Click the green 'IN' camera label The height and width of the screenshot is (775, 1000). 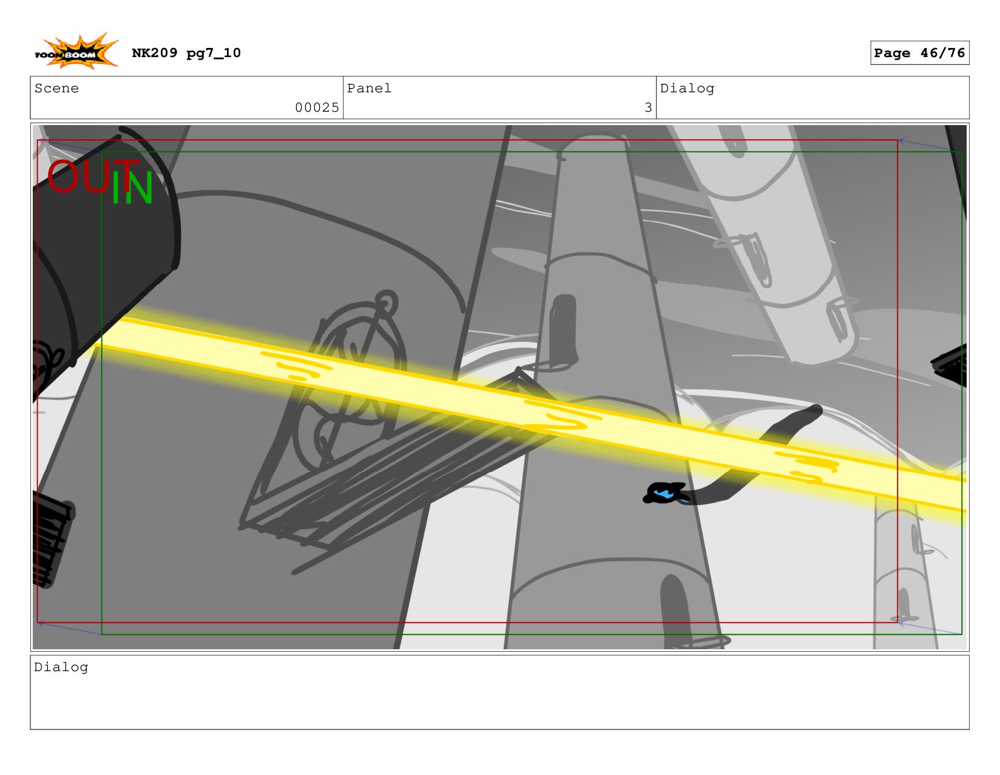tap(132, 188)
